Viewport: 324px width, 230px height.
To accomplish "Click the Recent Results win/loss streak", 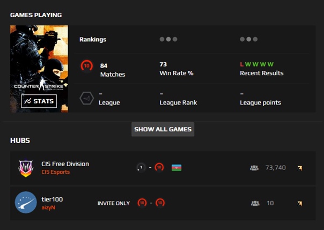I will [x=256, y=64].
